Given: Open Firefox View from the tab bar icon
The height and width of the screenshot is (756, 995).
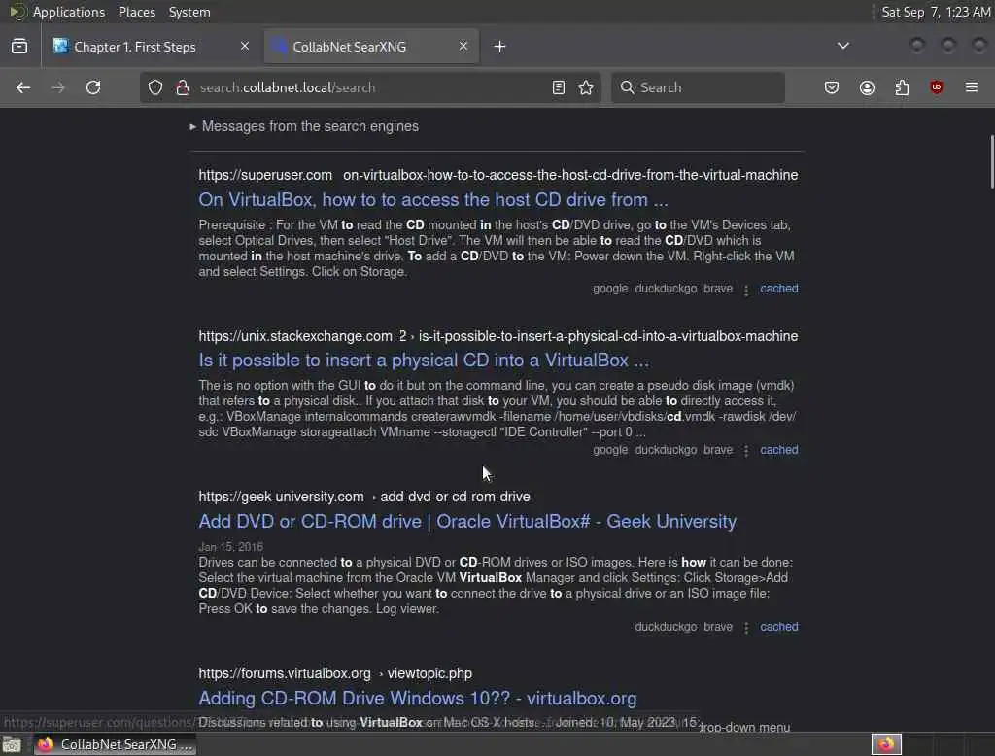Looking at the screenshot, I should (19, 47).
